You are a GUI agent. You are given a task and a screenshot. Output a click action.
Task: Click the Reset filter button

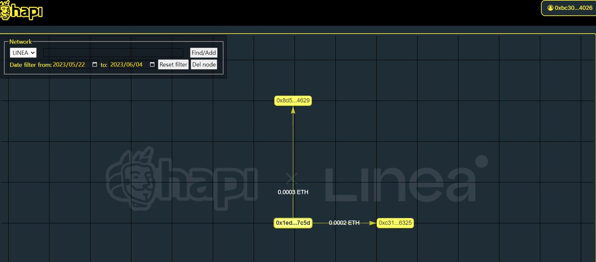[173, 64]
